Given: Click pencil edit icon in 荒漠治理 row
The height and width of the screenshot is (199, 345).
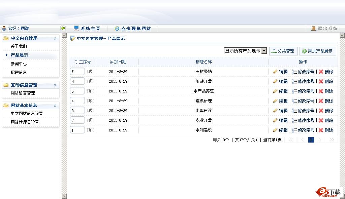Looking at the screenshot, I should 275,101.
